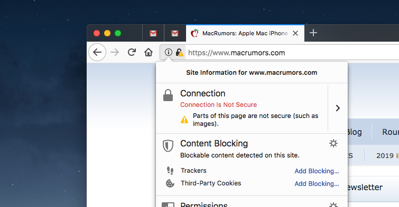Switch to the first Gmail tab
The width and height of the screenshot is (399, 207).
[153, 33]
